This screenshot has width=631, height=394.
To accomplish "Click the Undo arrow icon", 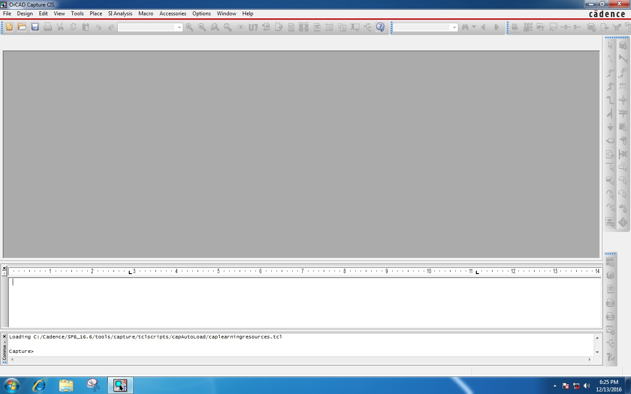I will pos(99,27).
